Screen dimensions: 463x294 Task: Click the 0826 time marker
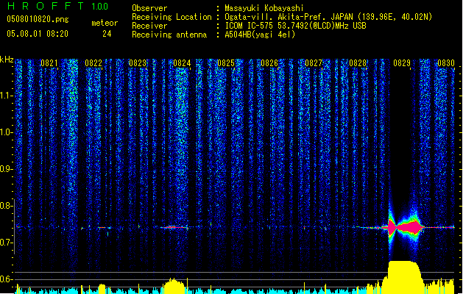click(x=269, y=63)
